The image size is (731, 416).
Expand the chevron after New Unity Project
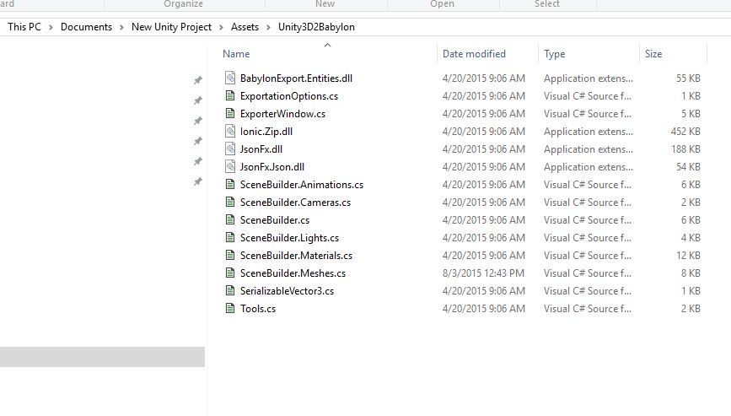point(221,27)
